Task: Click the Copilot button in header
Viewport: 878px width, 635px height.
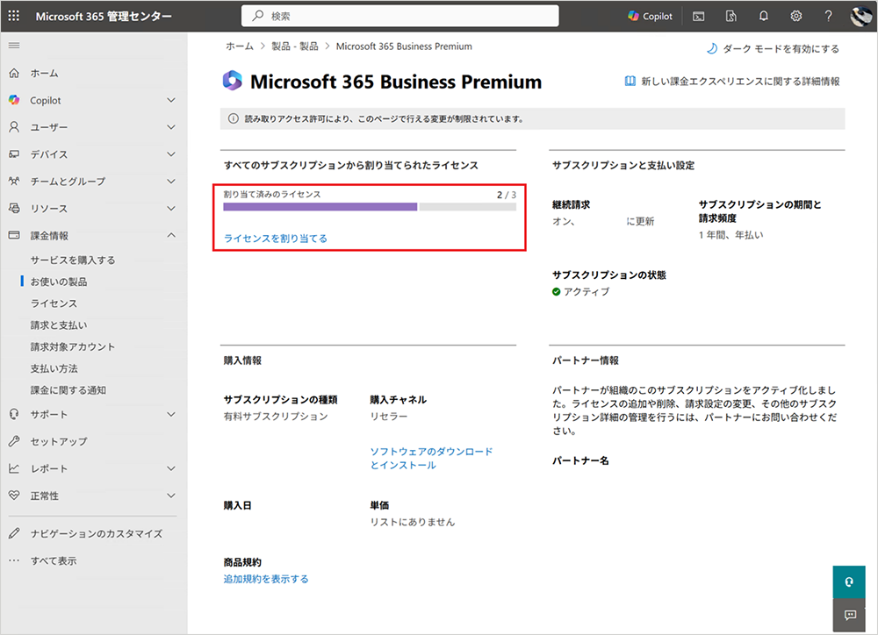Action: click(x=650, y=16)
